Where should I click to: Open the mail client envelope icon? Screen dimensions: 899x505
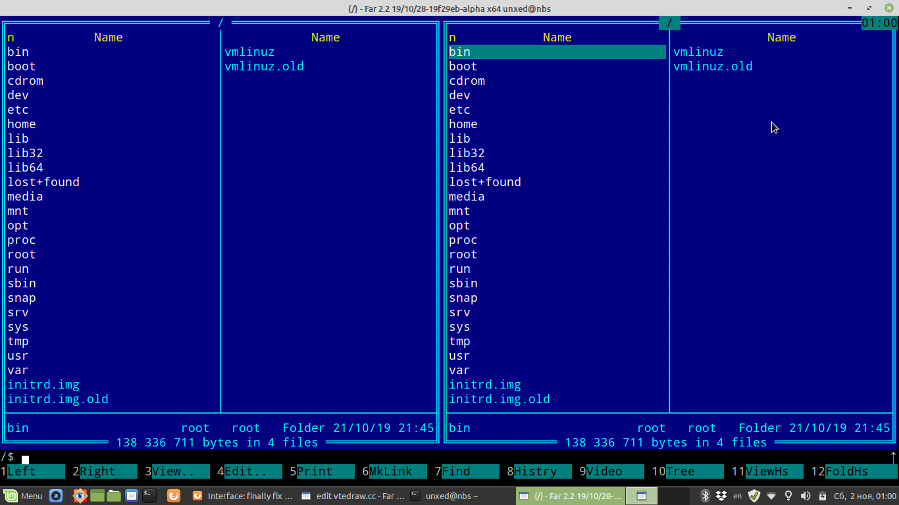pyautogui.click(x=132, y=495)
